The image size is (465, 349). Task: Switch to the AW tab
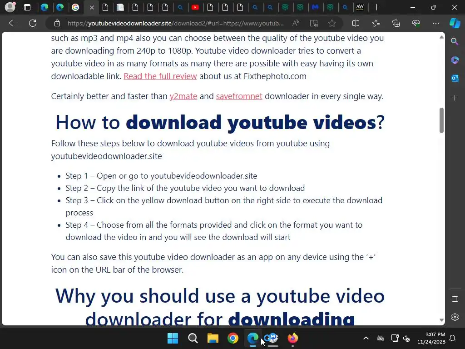point(360,7)
